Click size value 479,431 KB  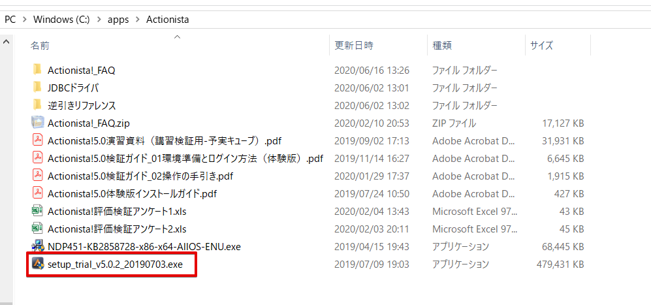(560, 264)
